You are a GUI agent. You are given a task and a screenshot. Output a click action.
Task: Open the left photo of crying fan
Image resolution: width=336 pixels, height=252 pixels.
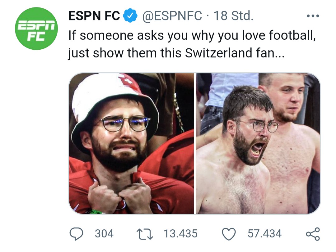[131, 143]
